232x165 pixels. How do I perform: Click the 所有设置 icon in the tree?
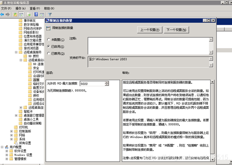[x=16, y=143]
